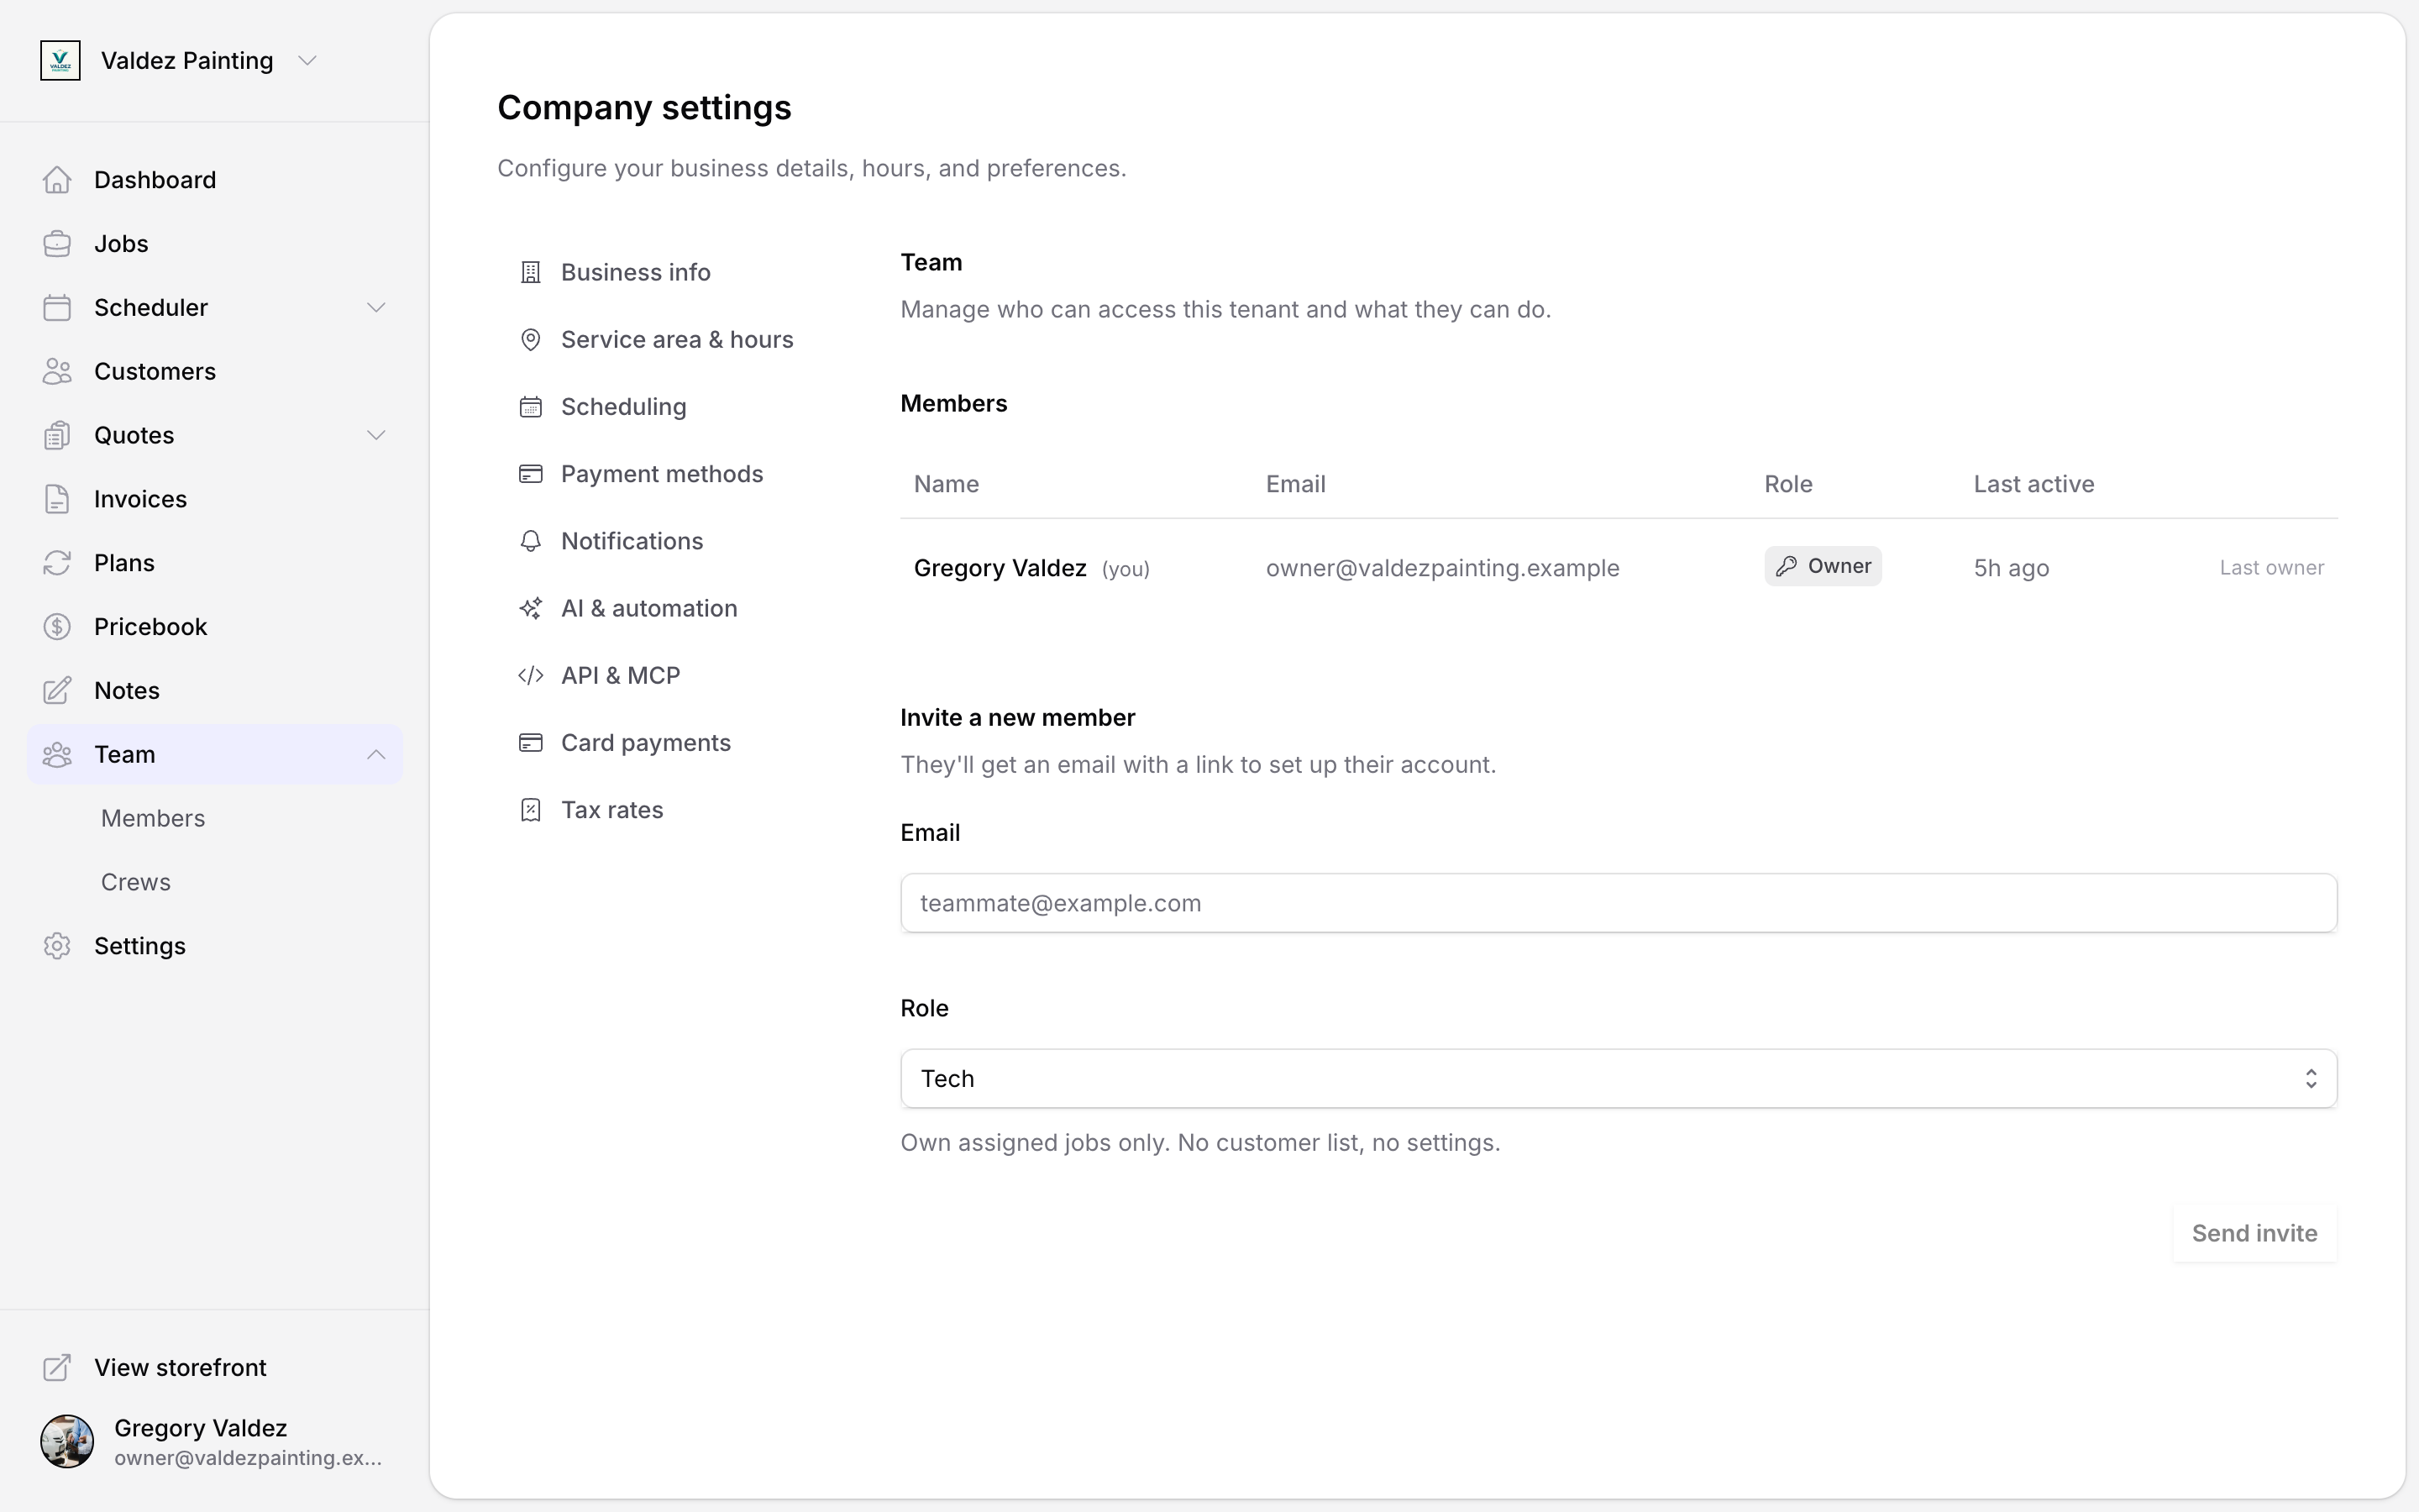Viewport: 2419px width, 1512px height.
Task: Click the Valdez Painting logo icon
Action: click(60, 61)
